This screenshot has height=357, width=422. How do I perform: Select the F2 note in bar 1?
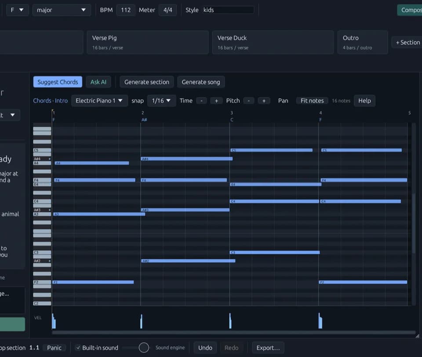click(x=93, y=282)
